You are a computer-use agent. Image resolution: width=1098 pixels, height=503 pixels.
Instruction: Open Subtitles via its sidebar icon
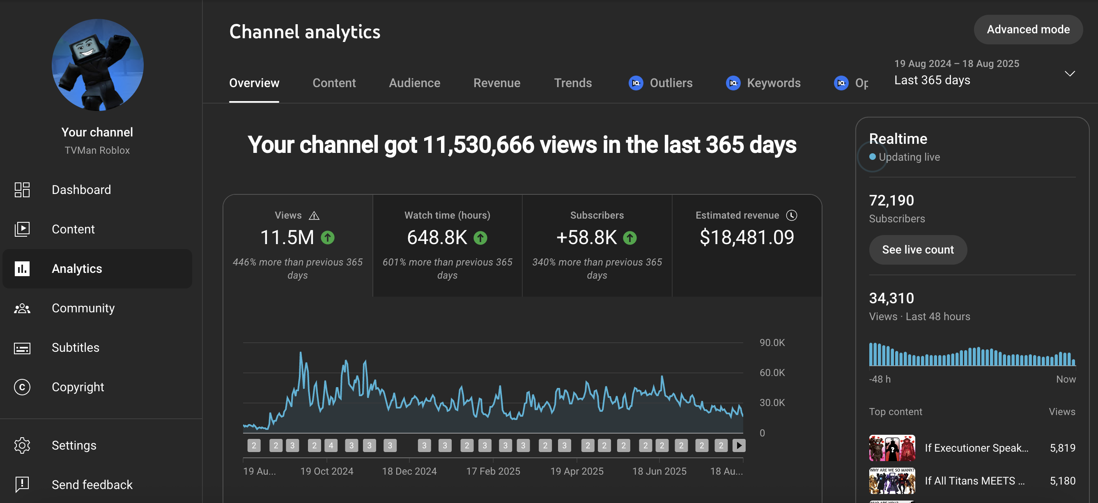click(x=22, y=348)
